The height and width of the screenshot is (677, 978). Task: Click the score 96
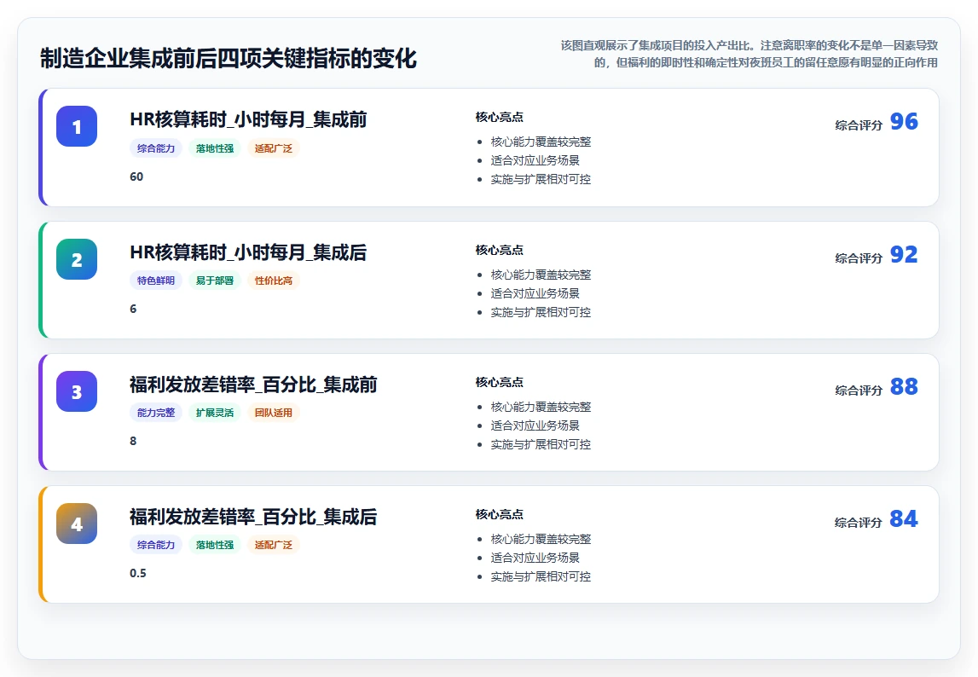(x=904, y=121)
